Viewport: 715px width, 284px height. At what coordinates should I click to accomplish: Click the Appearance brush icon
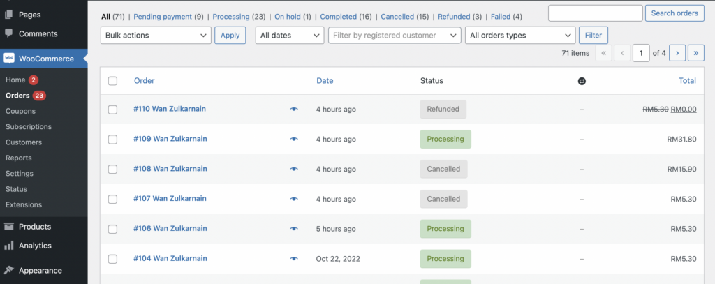(8, 270)
